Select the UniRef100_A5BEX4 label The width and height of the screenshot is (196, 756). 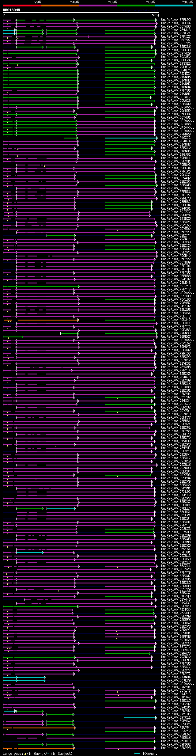coord(176,114)
